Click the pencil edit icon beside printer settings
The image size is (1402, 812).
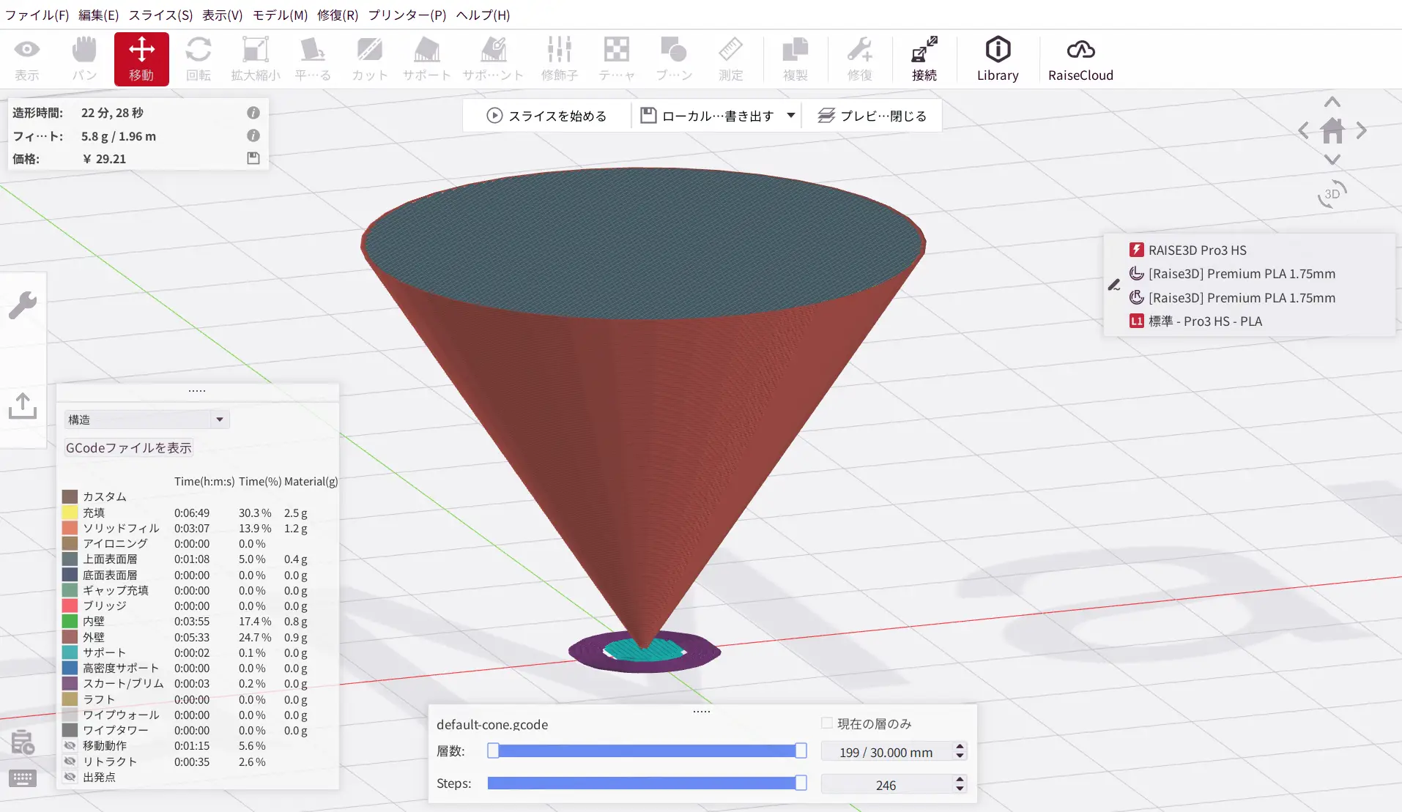(x=1114, y=285)
